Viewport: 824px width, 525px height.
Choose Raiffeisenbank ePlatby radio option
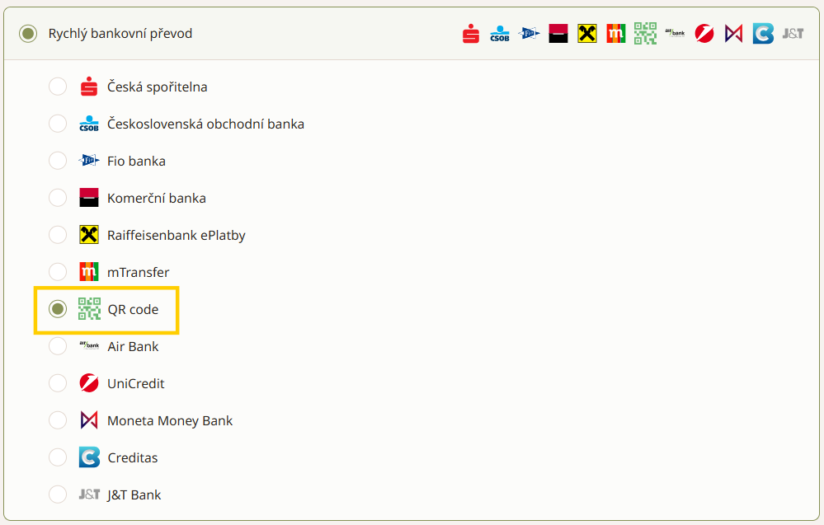coord(58,235)
